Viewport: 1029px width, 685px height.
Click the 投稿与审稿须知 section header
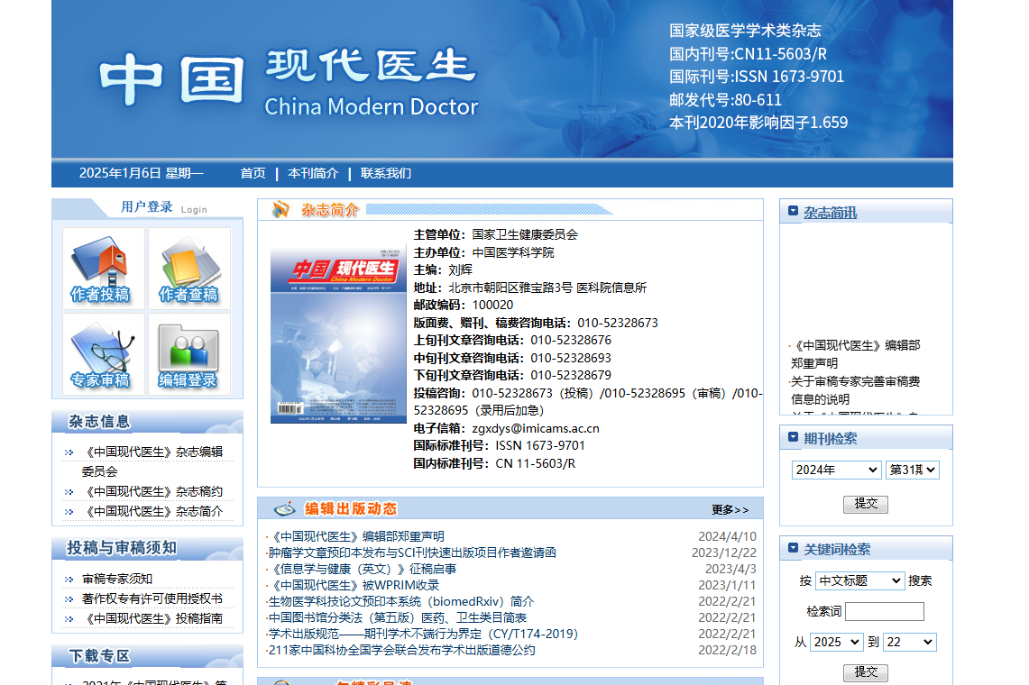pyautogui.click(x=122, y=548)
